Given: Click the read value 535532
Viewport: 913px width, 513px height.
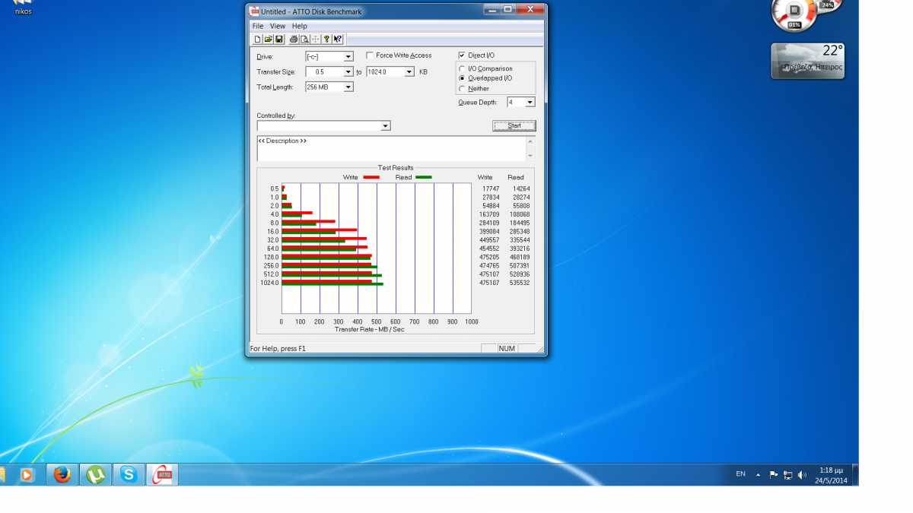Looking at the screenshot, I should 520,283.
